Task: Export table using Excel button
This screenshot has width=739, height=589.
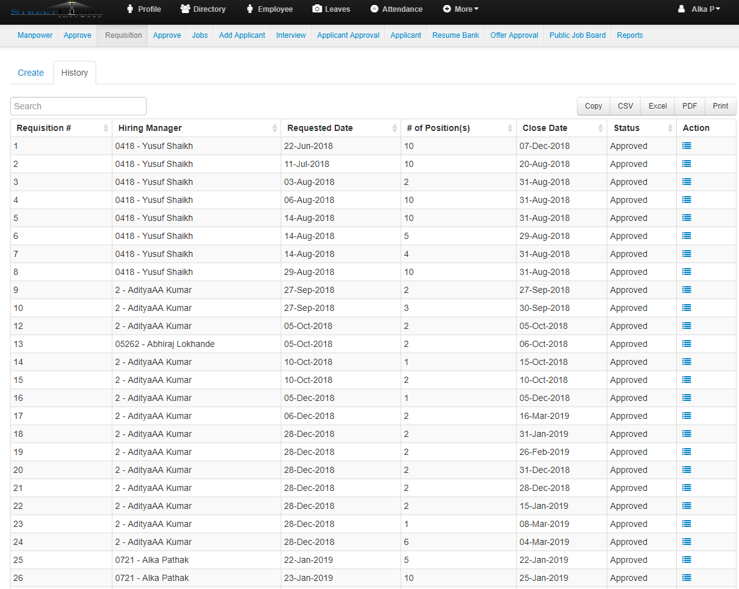Action: click(x=658, y=106)
